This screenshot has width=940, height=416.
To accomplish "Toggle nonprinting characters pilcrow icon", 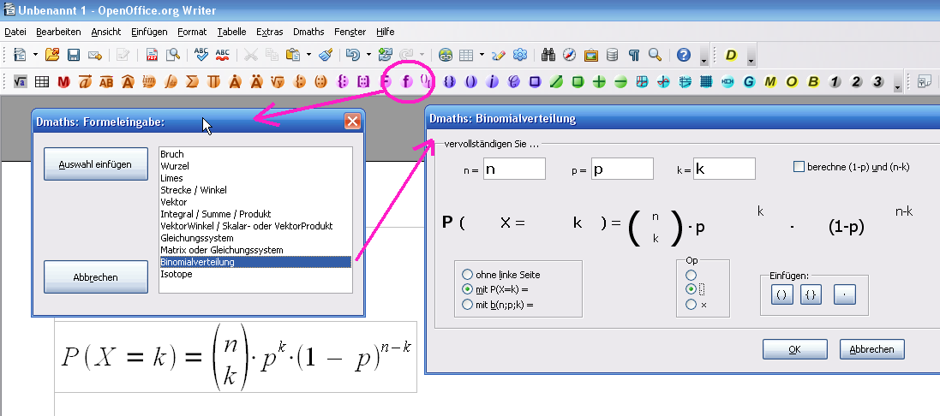I will click(633, 55).
